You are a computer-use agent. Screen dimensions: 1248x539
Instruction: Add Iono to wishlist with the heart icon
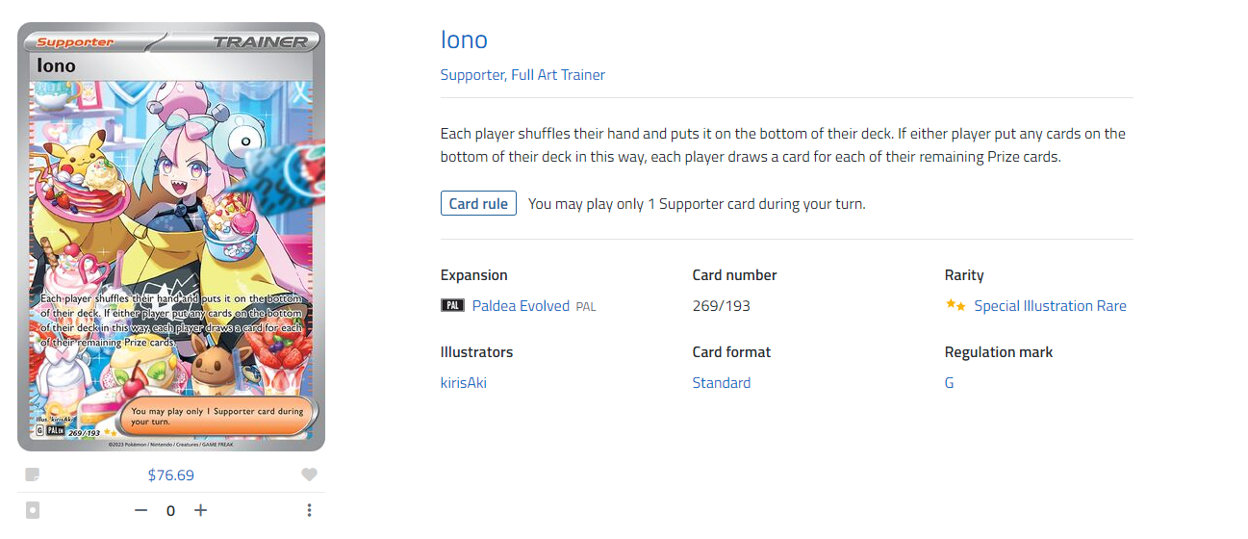click(x=309, y=475)
